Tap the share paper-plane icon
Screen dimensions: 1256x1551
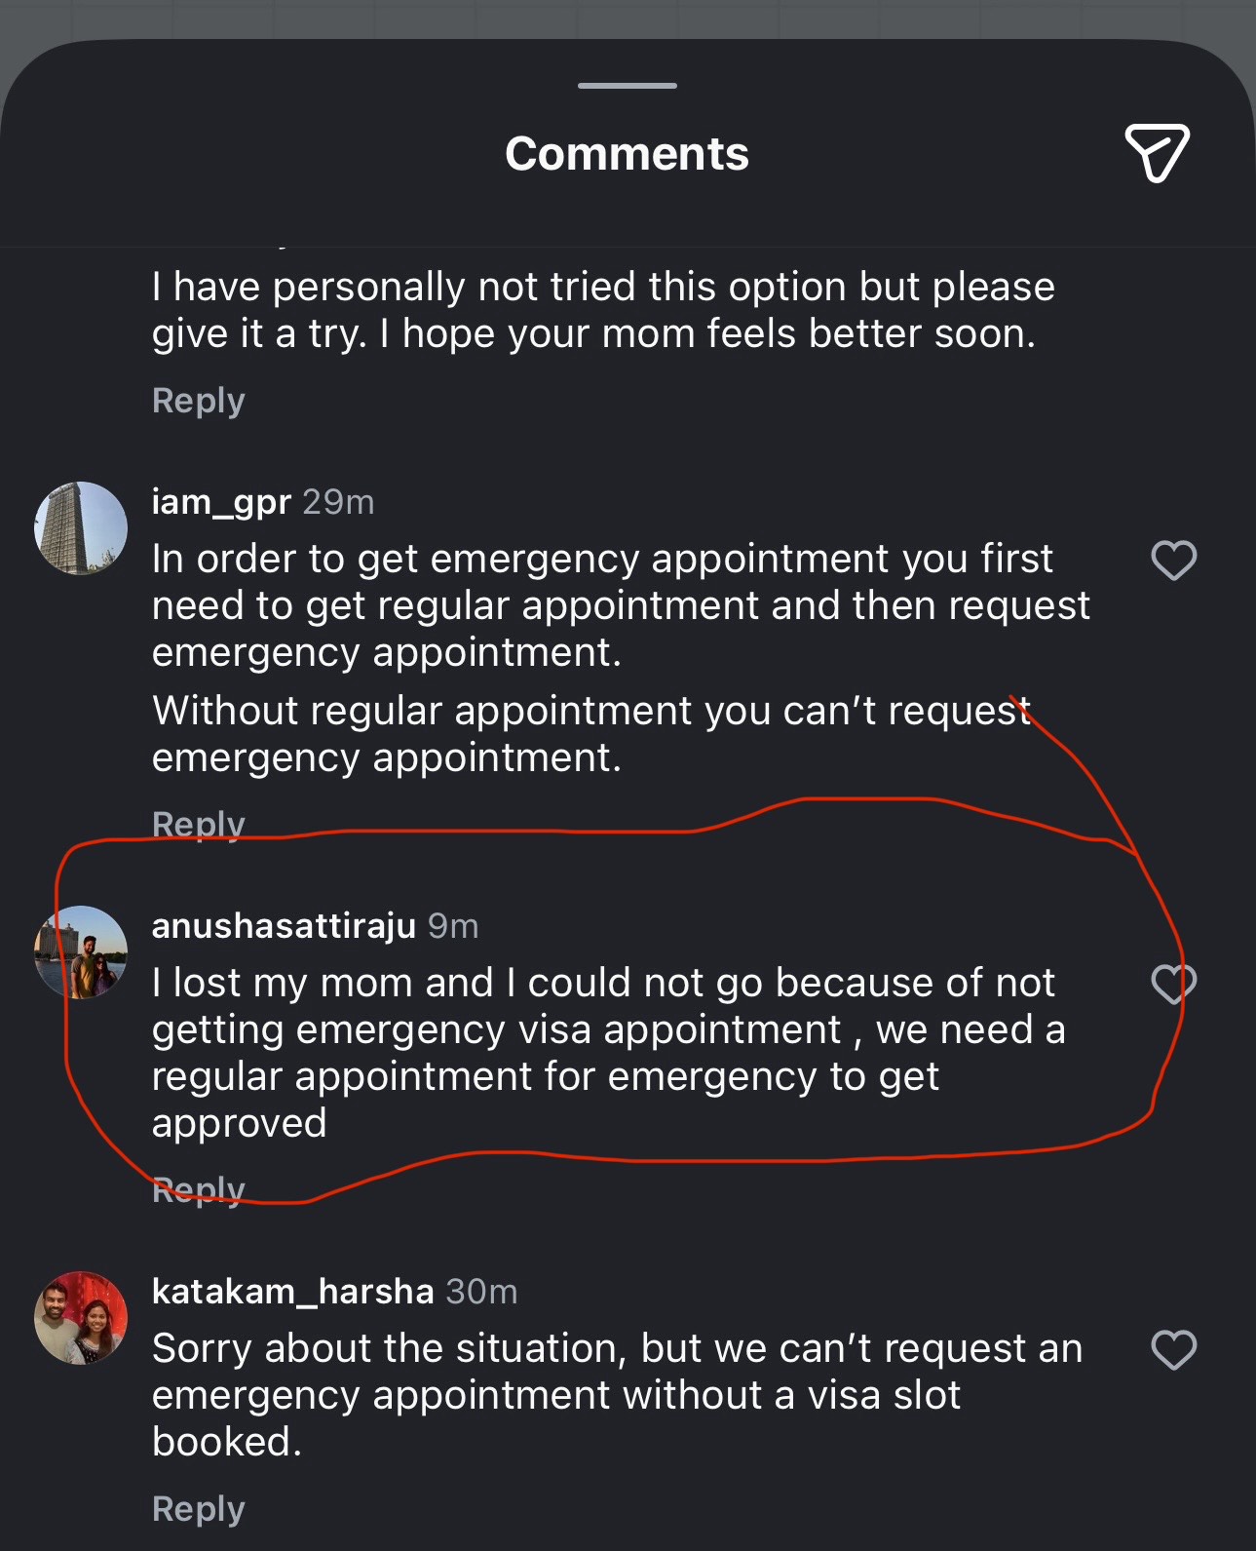click(1157, 153)
